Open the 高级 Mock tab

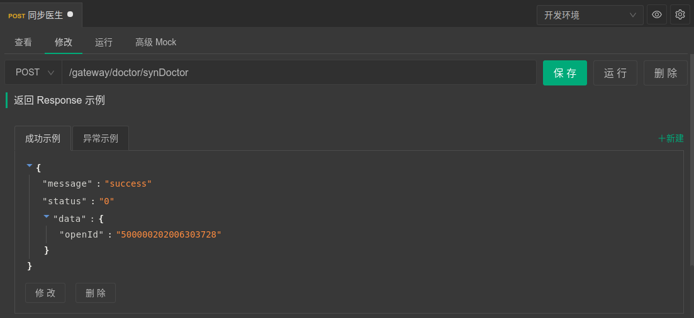tap(155, 42)
